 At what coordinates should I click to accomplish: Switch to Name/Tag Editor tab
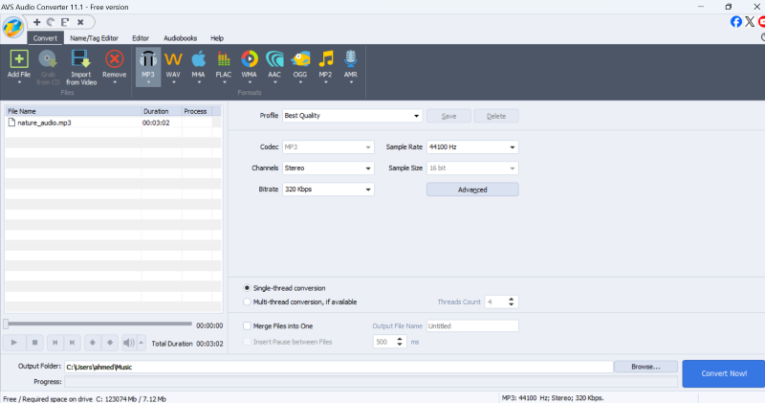[x=94, y=38]
